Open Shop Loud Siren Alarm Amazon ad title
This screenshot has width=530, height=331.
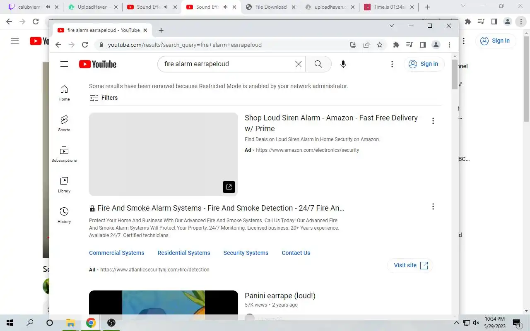[331, 123]
